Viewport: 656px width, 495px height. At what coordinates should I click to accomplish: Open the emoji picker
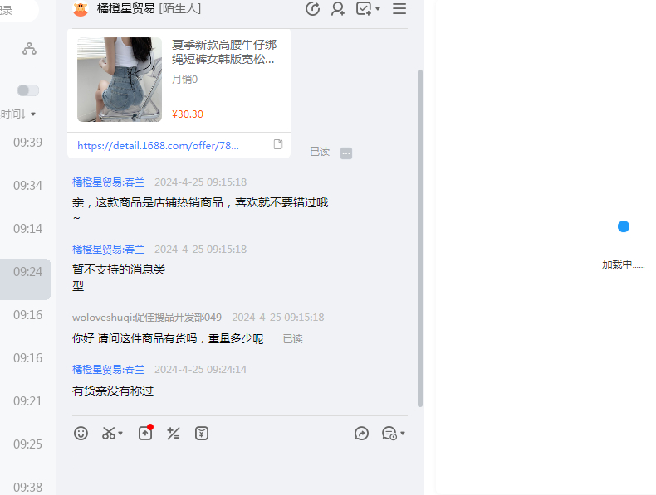click(x=81, y=433)
